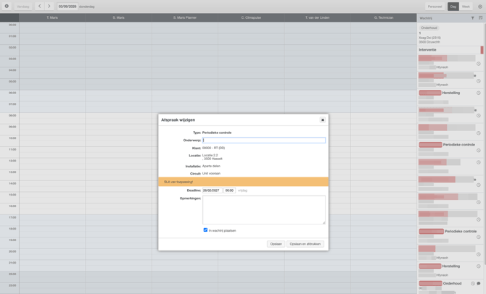Image resolution: width=486 pixels, height=294 pixels.
Task: Click the Wachtrij panel title
Action: click(x=426, y=18)
